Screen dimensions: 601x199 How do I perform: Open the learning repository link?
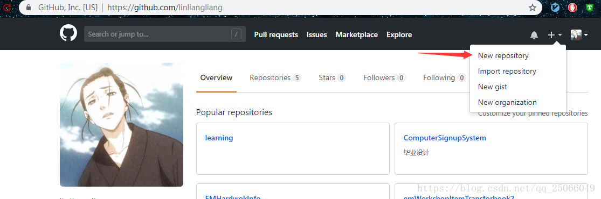(219, 138)
